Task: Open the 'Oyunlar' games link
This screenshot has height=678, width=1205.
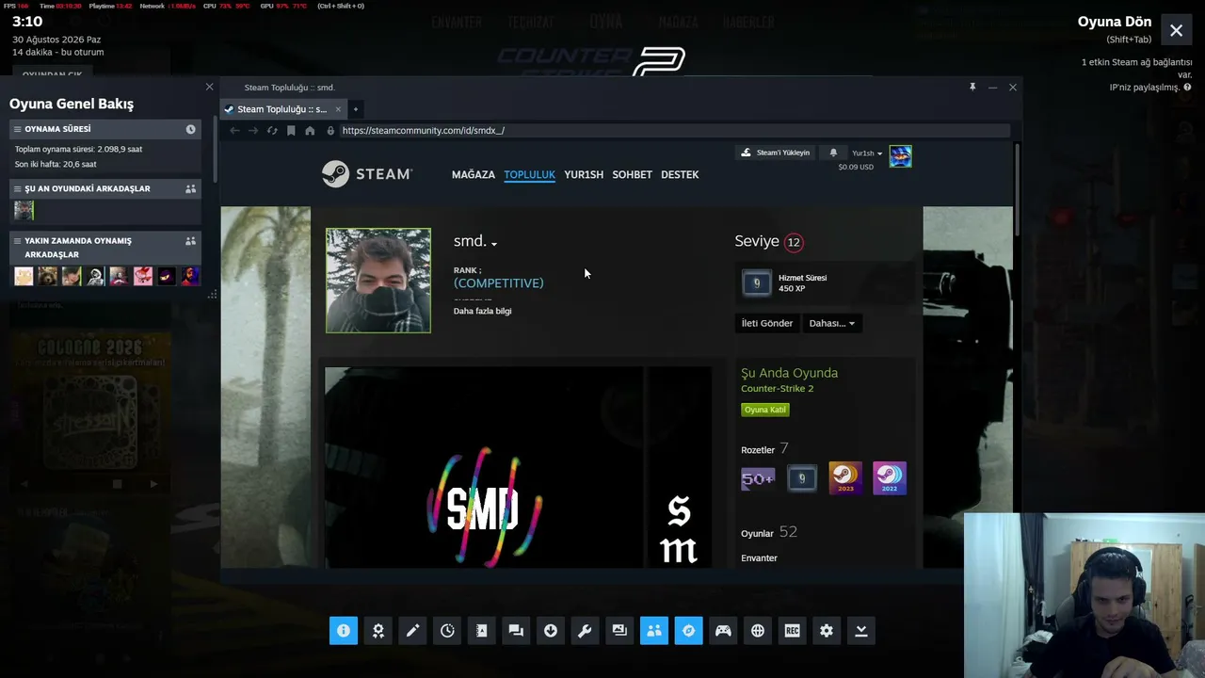Action: pyautogui.click(x=757, y=534)
